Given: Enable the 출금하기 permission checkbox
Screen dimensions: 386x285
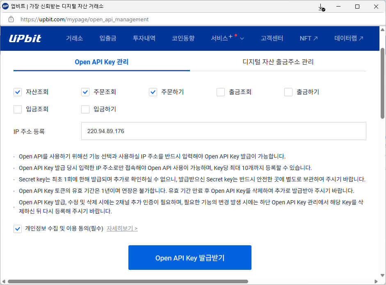Looking at the screenshot, I should 288,92.
